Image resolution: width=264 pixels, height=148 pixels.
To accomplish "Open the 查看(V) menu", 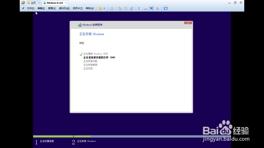I will (52, 8).
